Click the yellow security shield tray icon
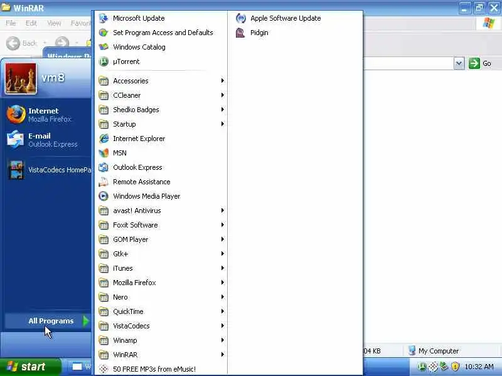The height and width of the screenshot is (376, 502). pyautogui.click(x=455, y=367)
